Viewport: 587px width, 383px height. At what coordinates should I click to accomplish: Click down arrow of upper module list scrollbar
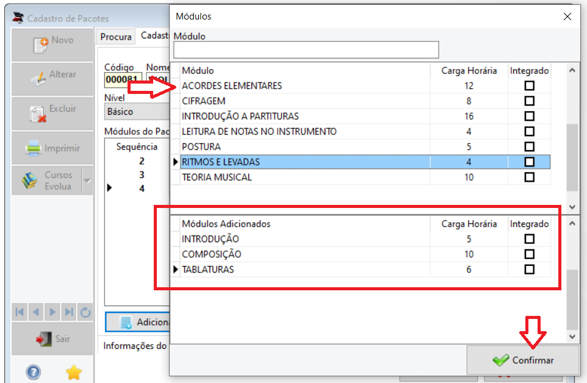click(572, 207)
